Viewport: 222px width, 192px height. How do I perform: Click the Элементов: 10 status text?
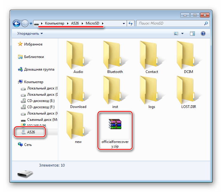(52, 165)
